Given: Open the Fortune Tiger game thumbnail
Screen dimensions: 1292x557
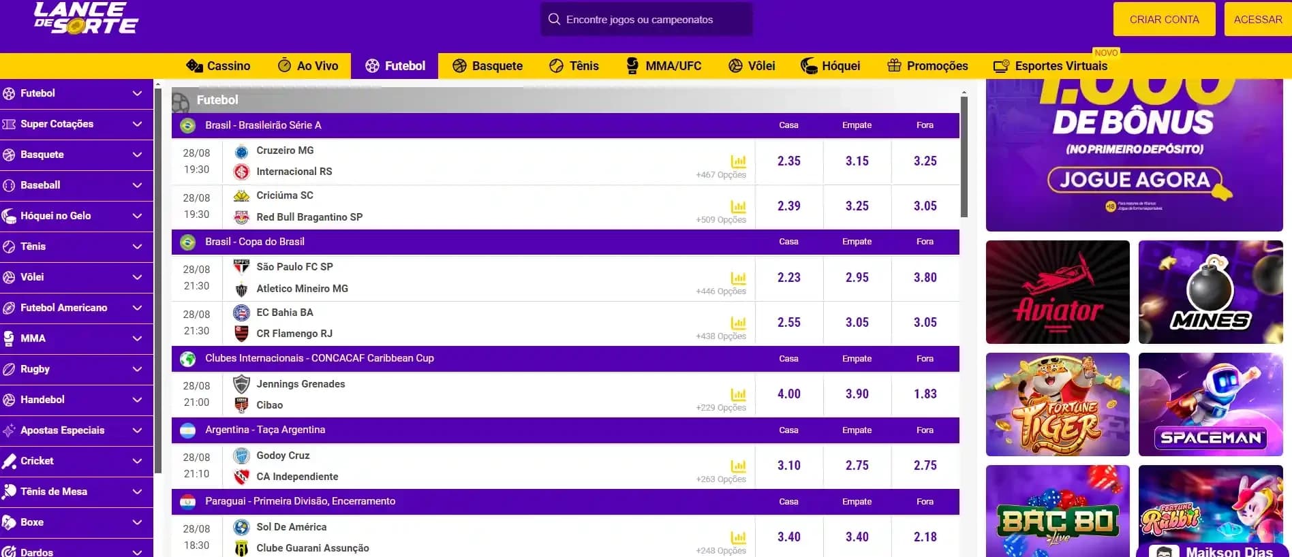Looking at the screenshot, I should (x=1058, y=404).
